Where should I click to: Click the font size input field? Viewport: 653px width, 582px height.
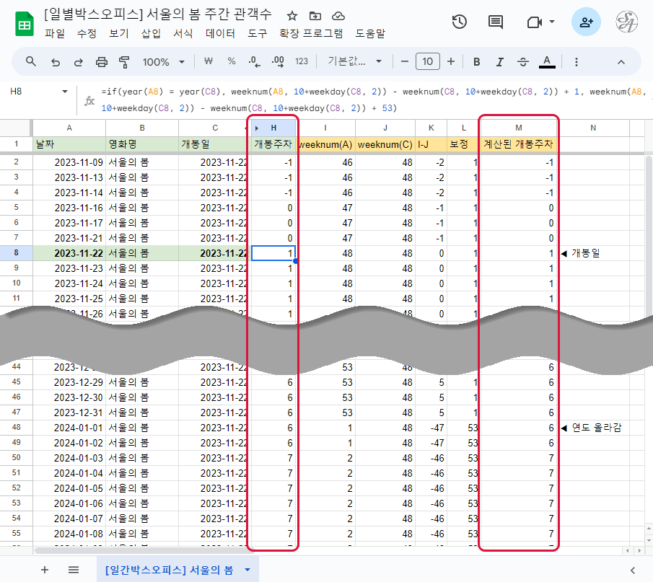428,62
